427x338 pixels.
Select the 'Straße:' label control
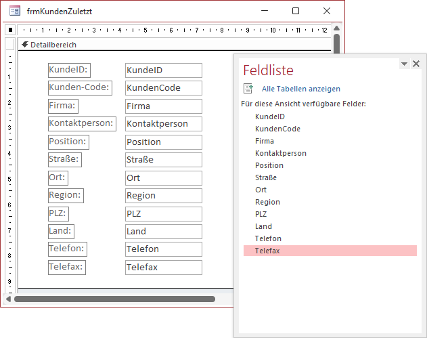65,159
